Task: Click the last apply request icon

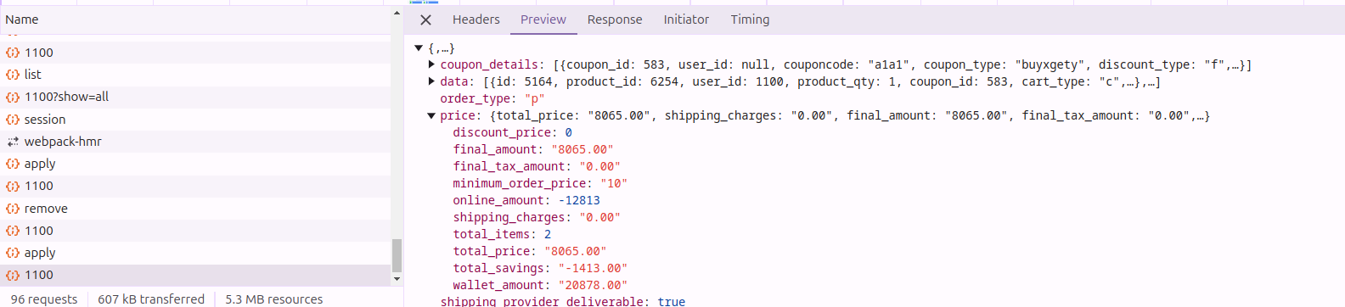Action: coord(13,253)
